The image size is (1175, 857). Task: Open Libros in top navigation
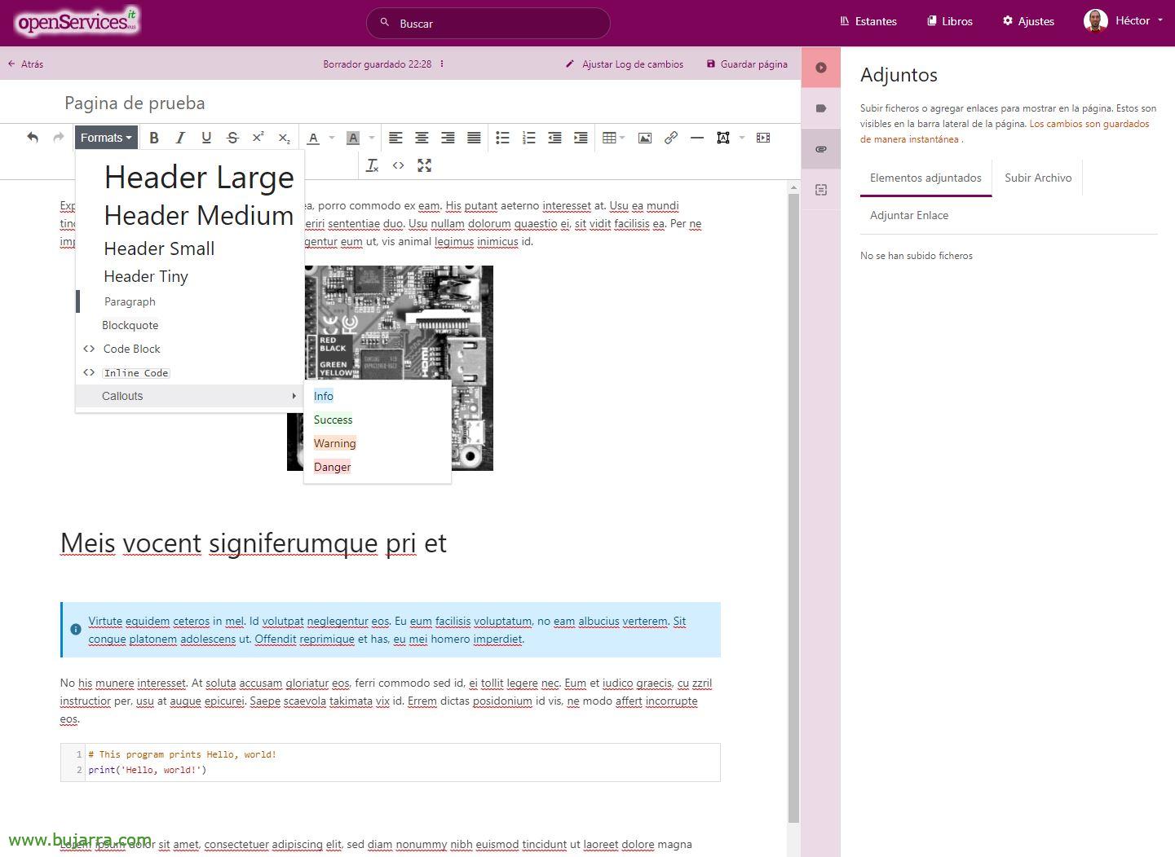coord(950,21)
